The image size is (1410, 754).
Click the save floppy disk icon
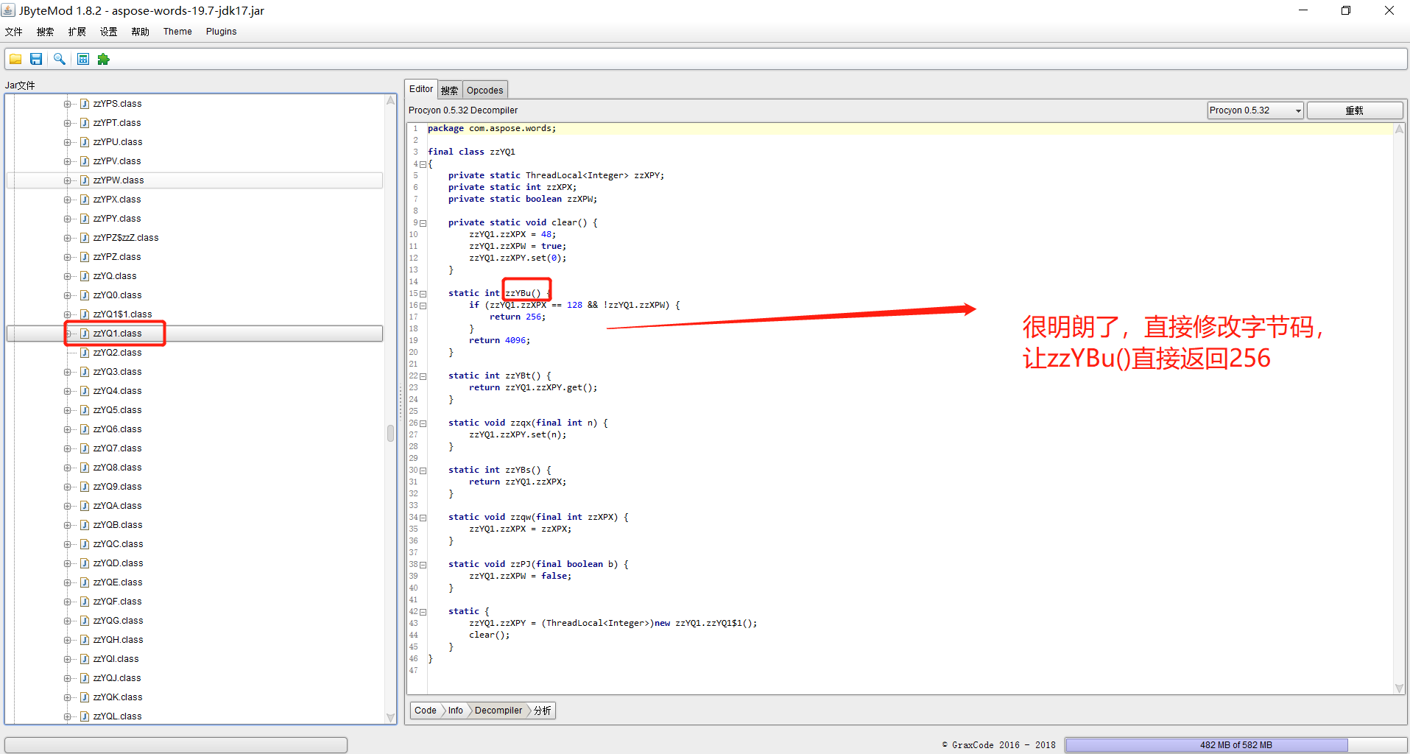36,59
